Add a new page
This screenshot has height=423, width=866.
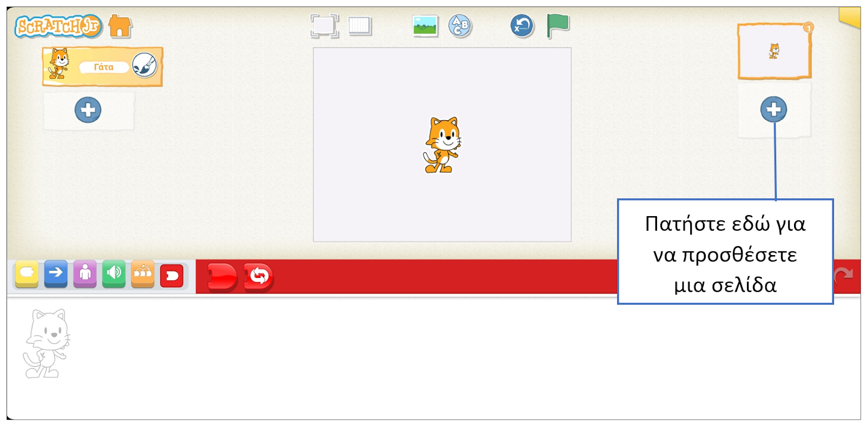tap(773, 109)
